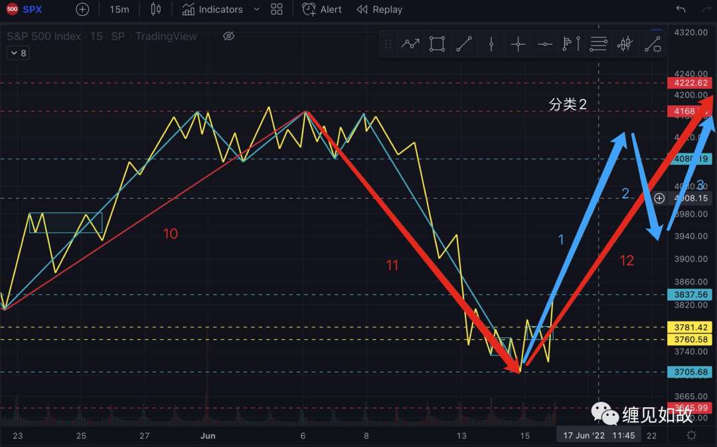Open the Indicators dialog
This screenshot has height=447, width=717.
[212, 9]
